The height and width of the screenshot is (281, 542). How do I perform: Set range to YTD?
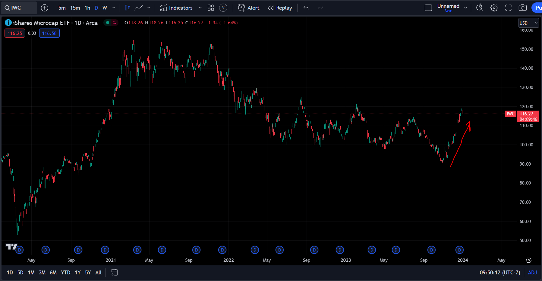point(65,273)
